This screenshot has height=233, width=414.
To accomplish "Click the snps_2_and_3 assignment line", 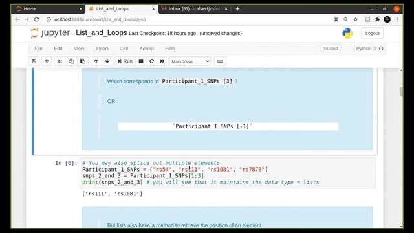I will 143,176.
